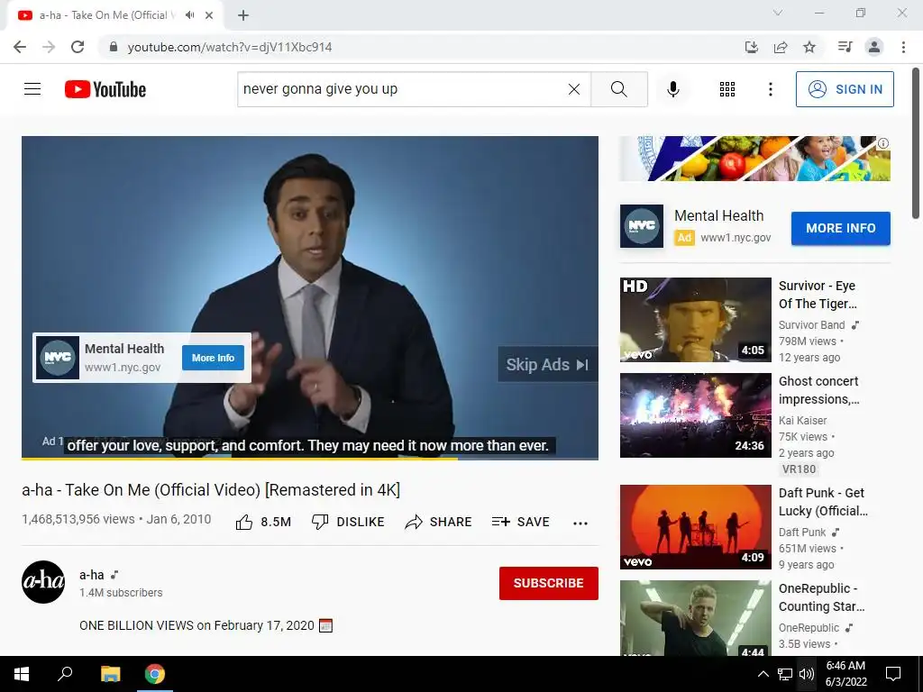Open the NYC Mental Health sidebar ad logo
Screen dimensions: 923x692
pyautogui.click(x=642, y=226)
